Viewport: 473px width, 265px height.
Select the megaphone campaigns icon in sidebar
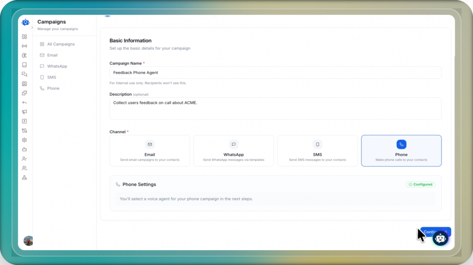coord(24,112)
